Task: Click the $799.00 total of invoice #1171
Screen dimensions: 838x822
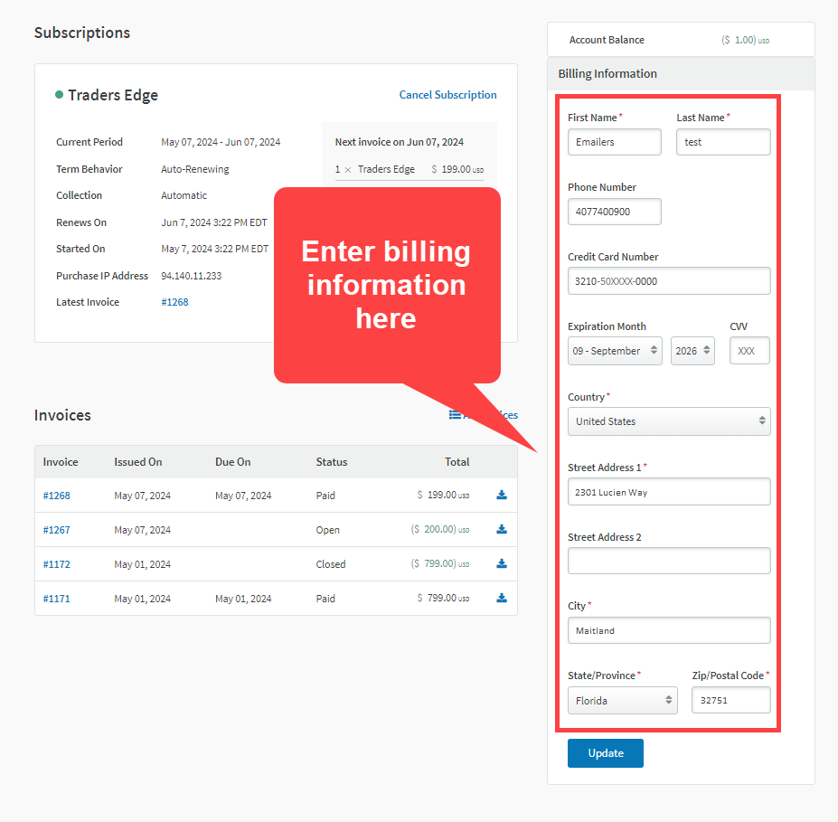Action: [443, 598]
